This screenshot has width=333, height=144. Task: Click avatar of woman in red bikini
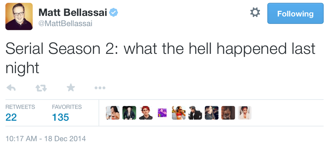pyautogui.click(x=179, y=113)
